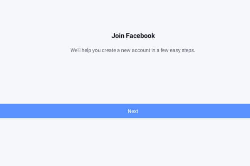The height and width of the screenshot is (166, 250).
Task: Start account creation via Next
Action: pos(125,111)
